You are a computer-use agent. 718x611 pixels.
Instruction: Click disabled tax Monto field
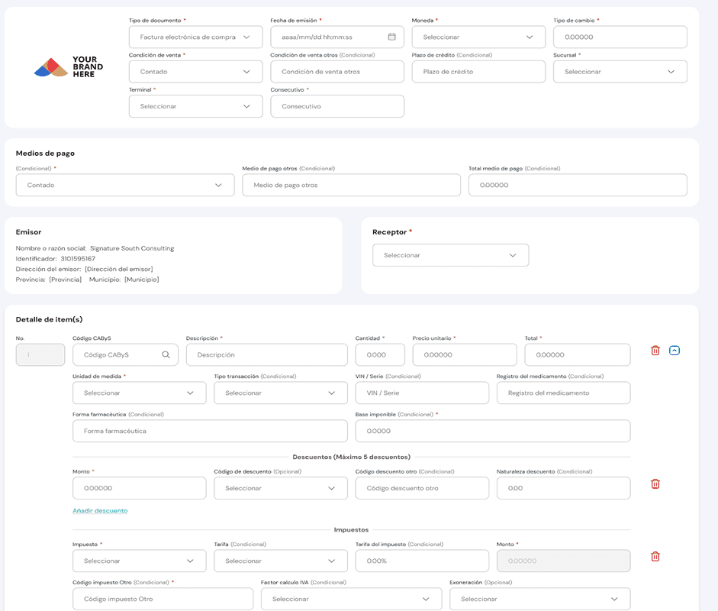pos(563,561)
